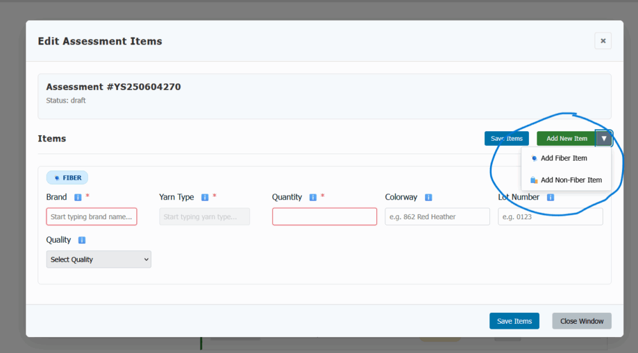Click the Lot Number info icon
638x353 pixels.
(x=550, y=198)
